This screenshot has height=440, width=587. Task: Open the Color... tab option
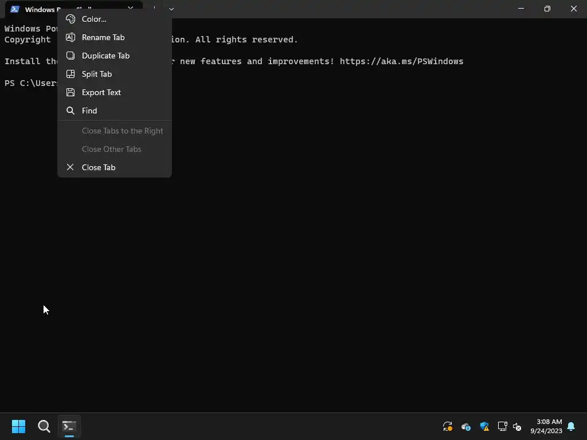point(115,19)
